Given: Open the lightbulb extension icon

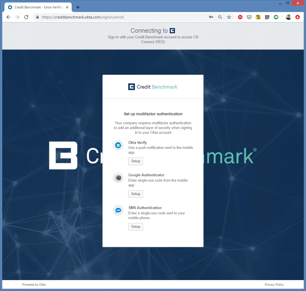Looking at the screenshot, I should point(267,17).
